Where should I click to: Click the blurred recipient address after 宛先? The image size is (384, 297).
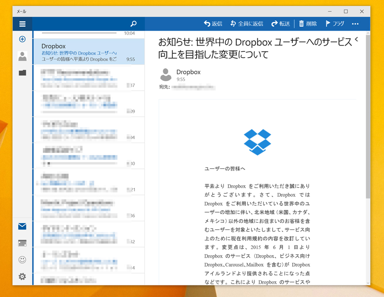[x=193, y=87]
